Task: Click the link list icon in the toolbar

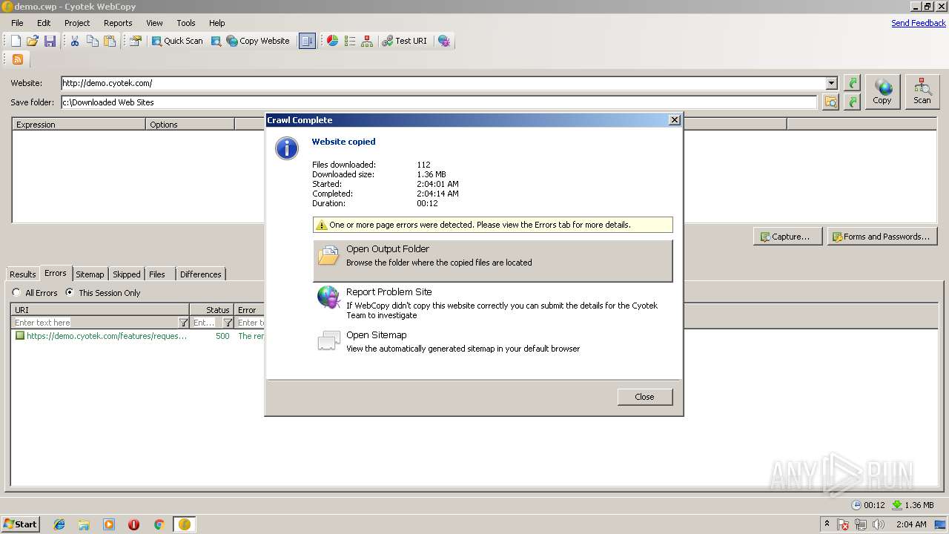Action: pos(350,41)
